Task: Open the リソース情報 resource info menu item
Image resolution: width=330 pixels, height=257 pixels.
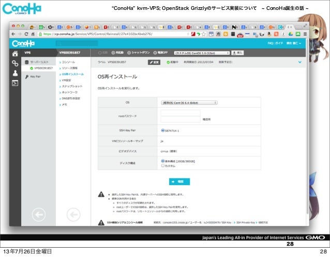Action: tap(69, 68)
